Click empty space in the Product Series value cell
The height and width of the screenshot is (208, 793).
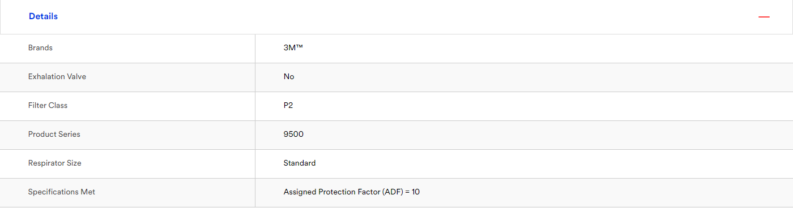pos(547,135)
